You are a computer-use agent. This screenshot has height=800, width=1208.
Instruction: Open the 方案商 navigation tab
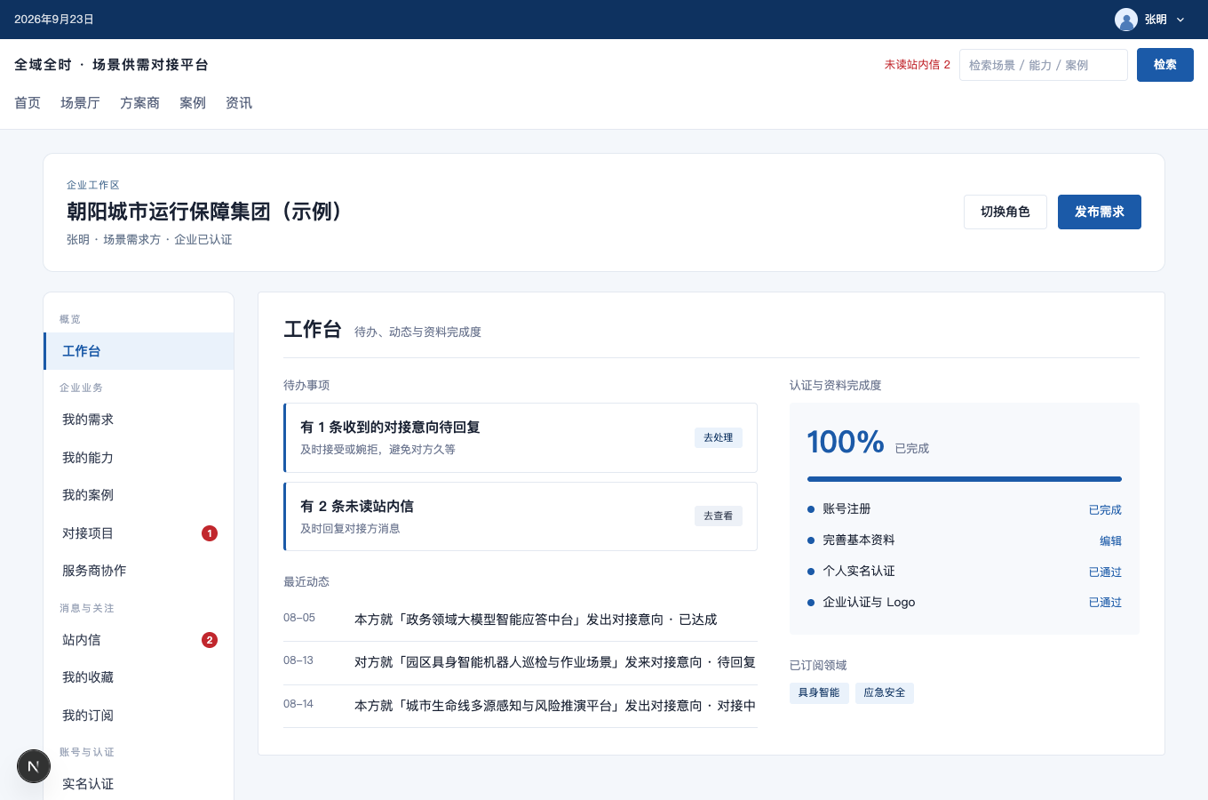(x=139, y=103)
